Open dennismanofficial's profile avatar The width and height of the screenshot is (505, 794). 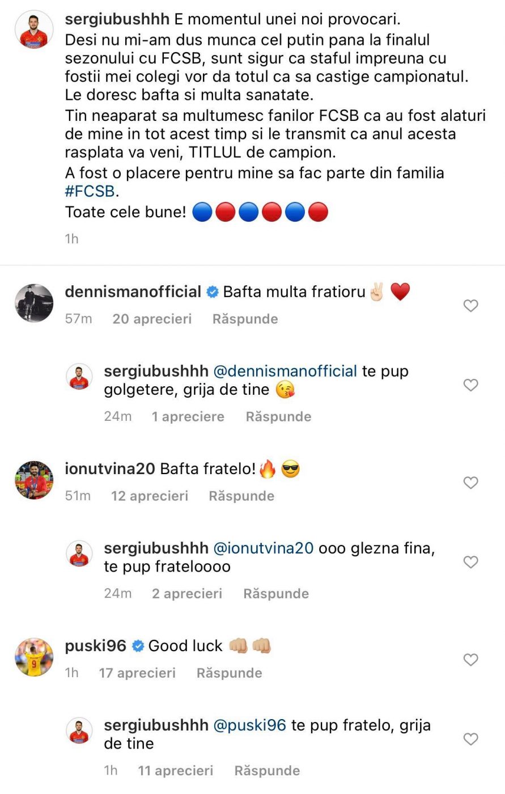click(x=34, y=303)
